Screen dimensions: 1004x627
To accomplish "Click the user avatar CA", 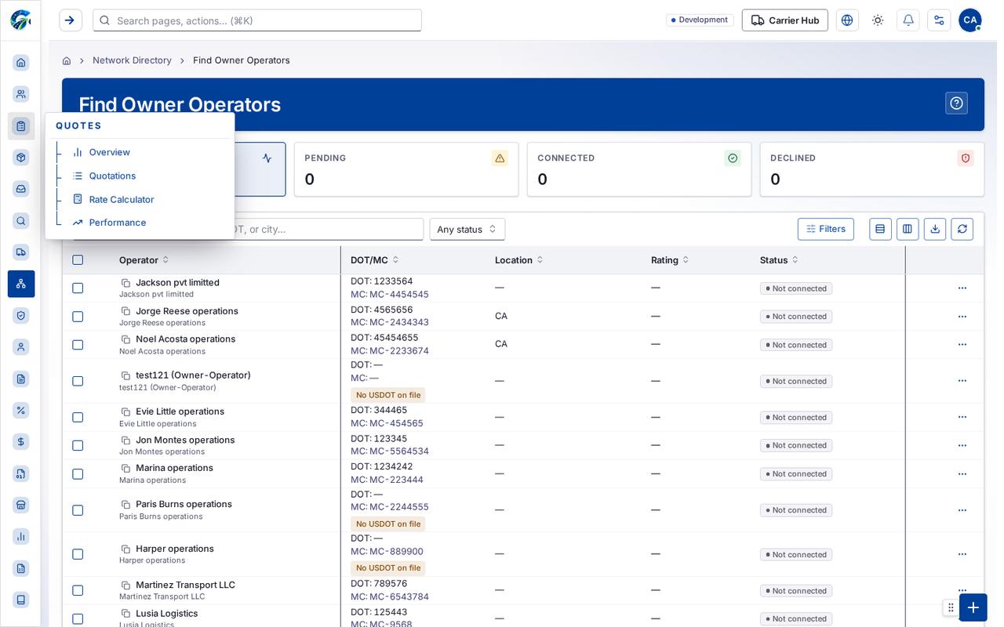I will coord(970,20).
